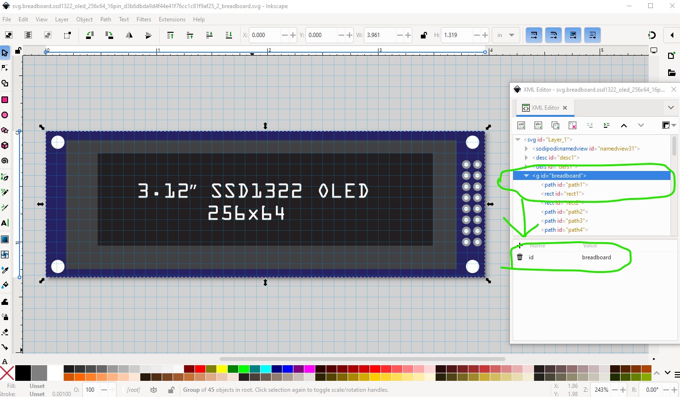Open XML Editor panel dropdown chevron
Screen dimensions: 680x397
(x=670, y=108)
